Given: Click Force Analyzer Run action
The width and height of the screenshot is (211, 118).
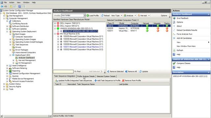Looking at the screenshot, I should tap(184, 34).
